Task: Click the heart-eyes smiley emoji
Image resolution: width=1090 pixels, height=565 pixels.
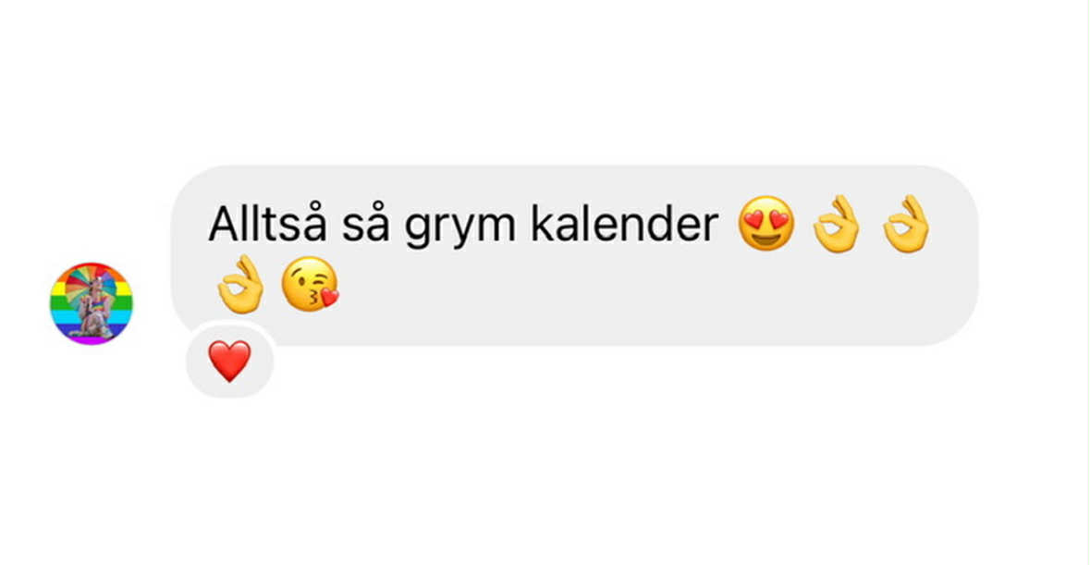Action: pyautogui.click(x=765, y=223)
